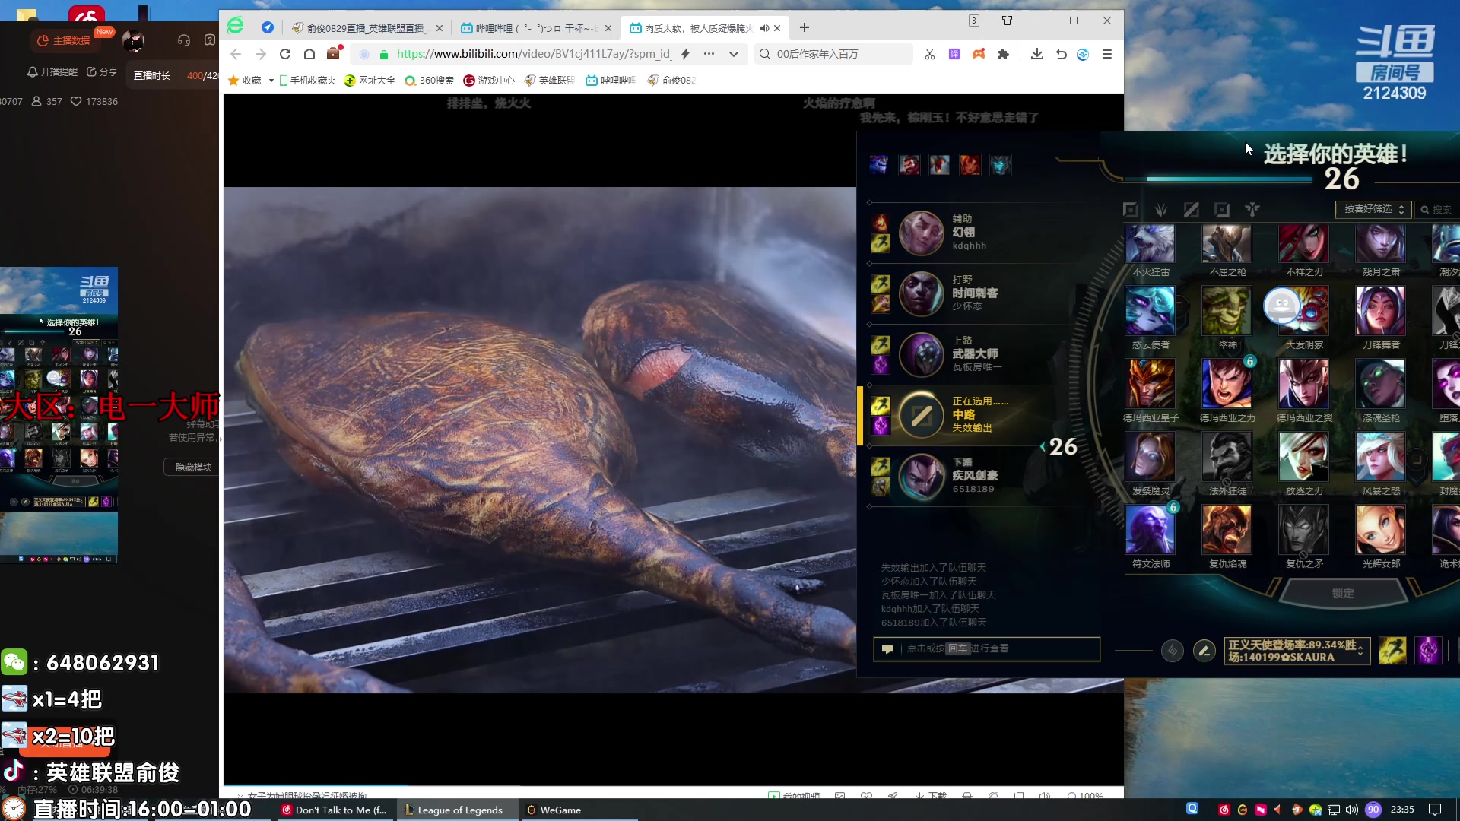
Task: Open the browser hamburger menu
Action: pyautogui.click(x=1107, y=54)
